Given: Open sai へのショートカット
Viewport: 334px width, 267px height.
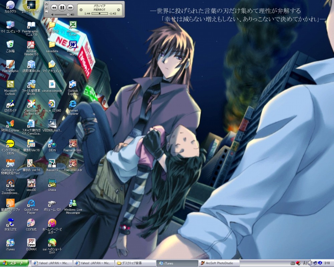Looking at the screenshot, I should point(52,246).
